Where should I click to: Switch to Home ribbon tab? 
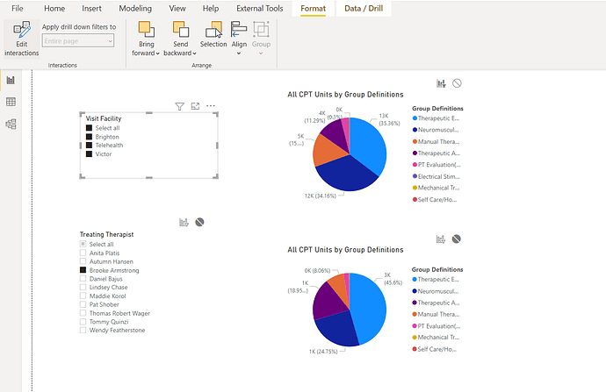(x=54, y=9)
